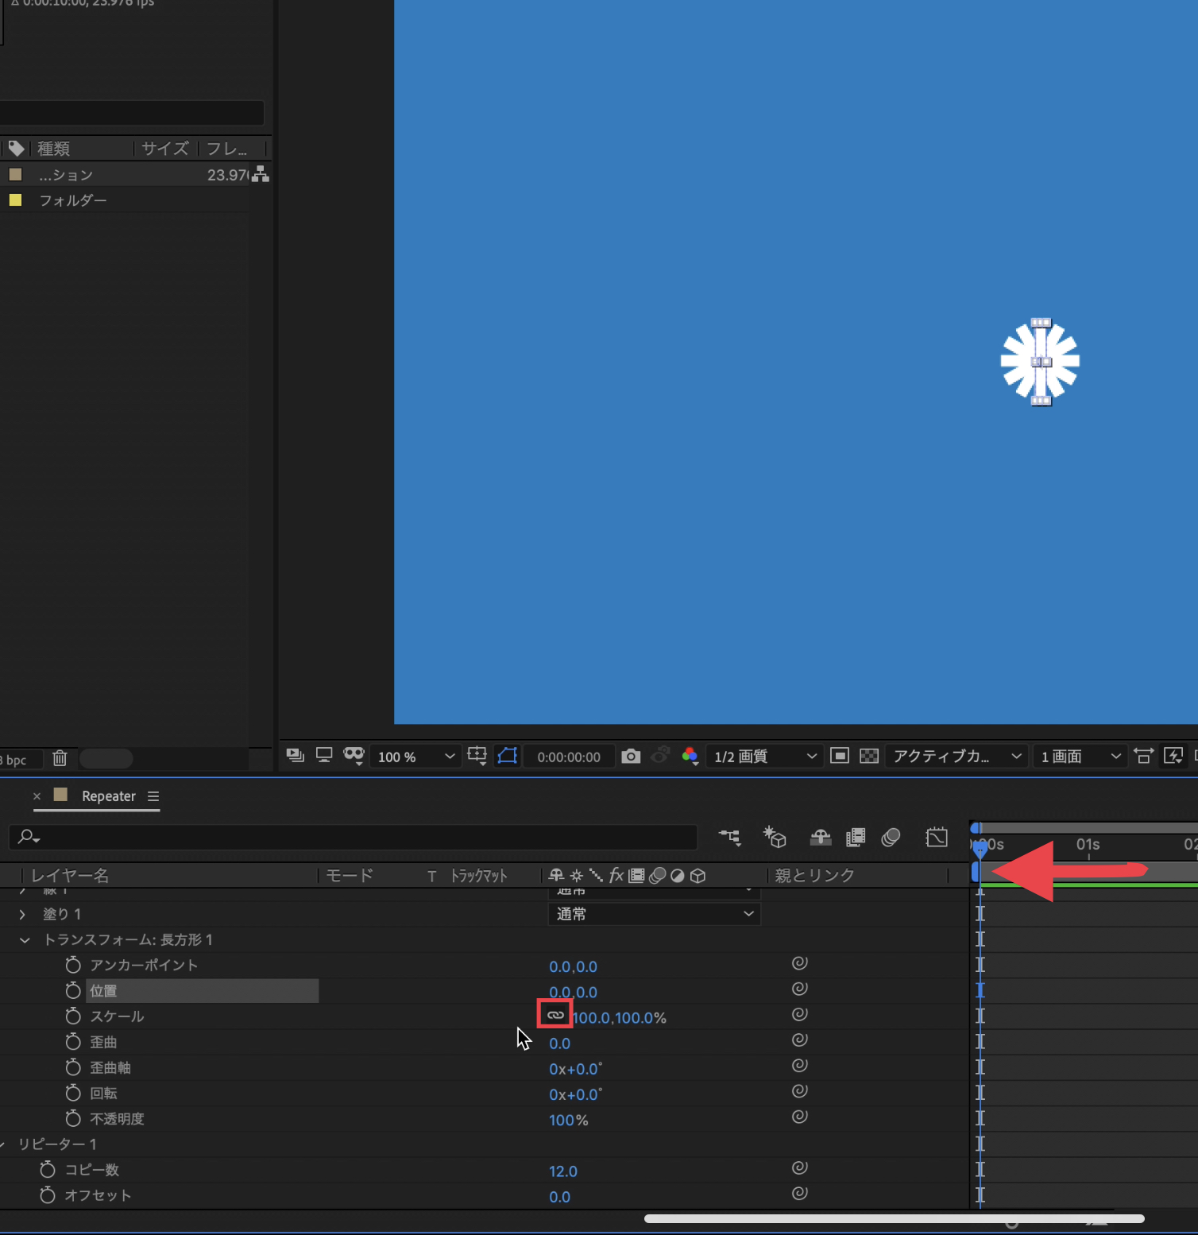
Task: Open the 通常 blend mode dropdown for 塗り 1
Action: point(654,914)
